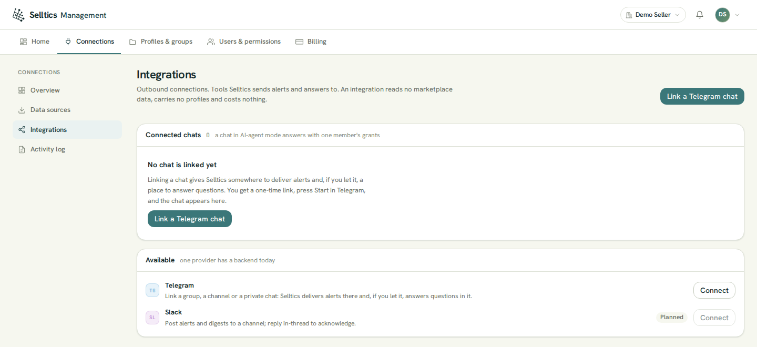Expand the user account menu chevron
The image size is (757, 347).
[737, 15]
